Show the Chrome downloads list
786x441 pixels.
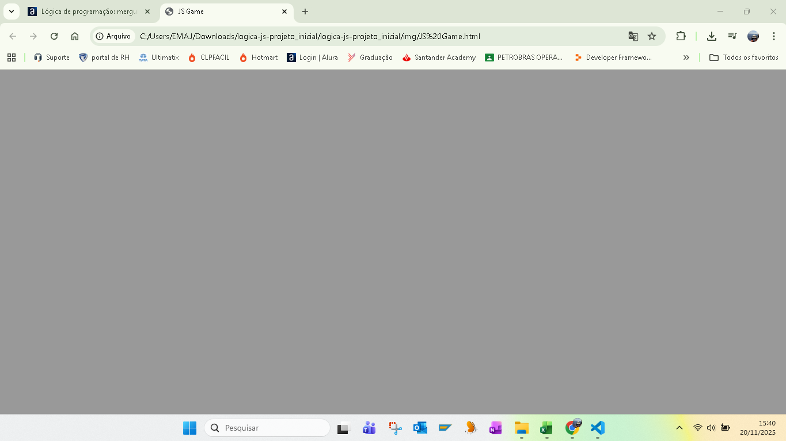[x=712, y=36]
